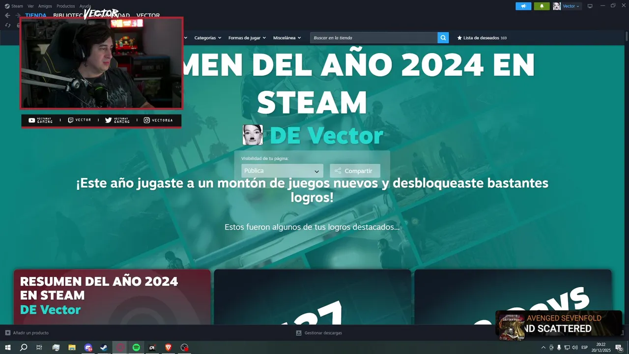This screenshot has height=354, width=629.
Task: Click the microphone tray icon
Action: click(559, 348)
